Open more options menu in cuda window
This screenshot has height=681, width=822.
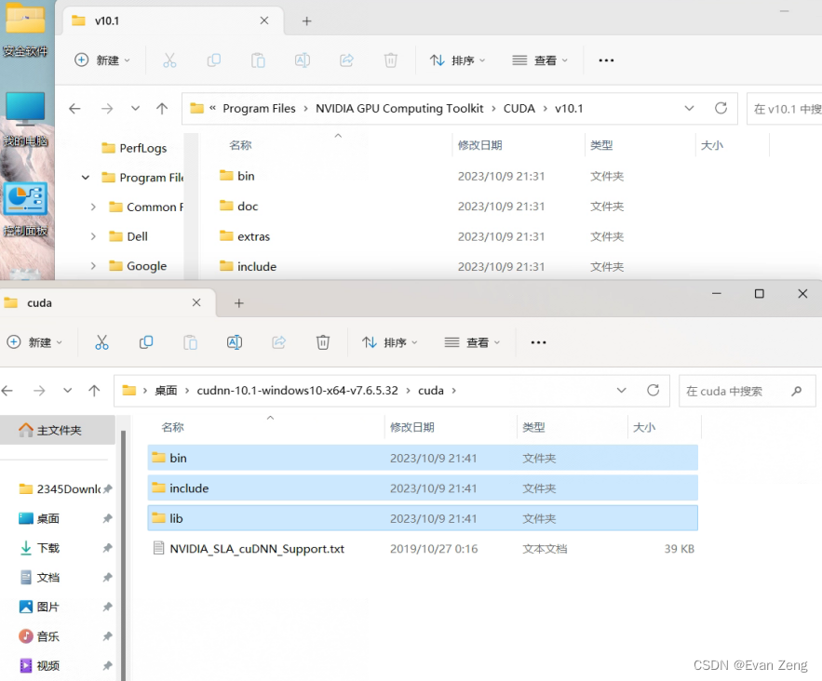pos(538,342)
